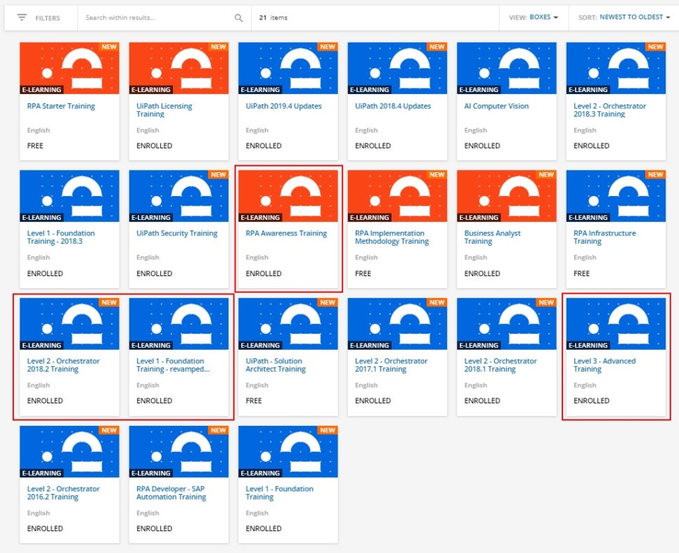The image size is (679, 553).
Task: Click RPA Awareness Training thumbnail
Action: coord(288,196)
